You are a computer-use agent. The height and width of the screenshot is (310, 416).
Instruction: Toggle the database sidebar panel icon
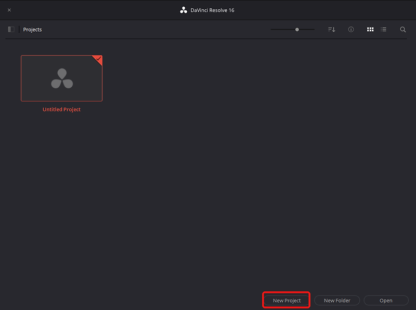11,30
